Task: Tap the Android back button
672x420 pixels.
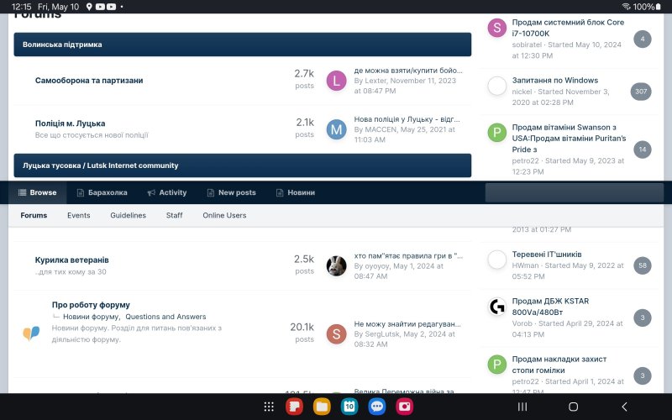Action: [x=624, y=407]
